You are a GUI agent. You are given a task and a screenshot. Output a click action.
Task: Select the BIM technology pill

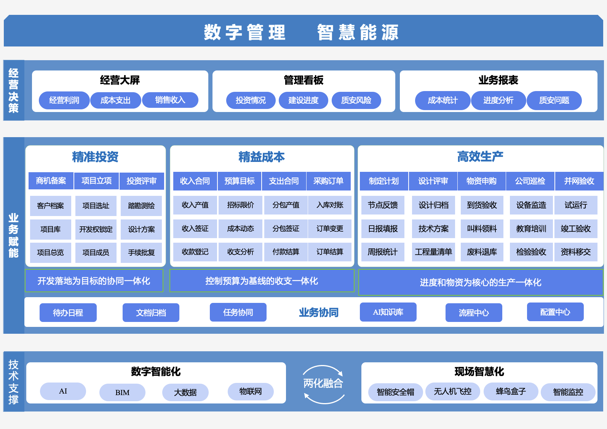[x=122, y=392]
